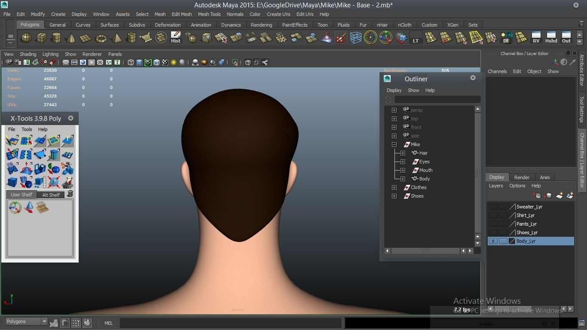Enable use all lights yellow bulb icon
The image size is (587, 330).
[174, 62]
